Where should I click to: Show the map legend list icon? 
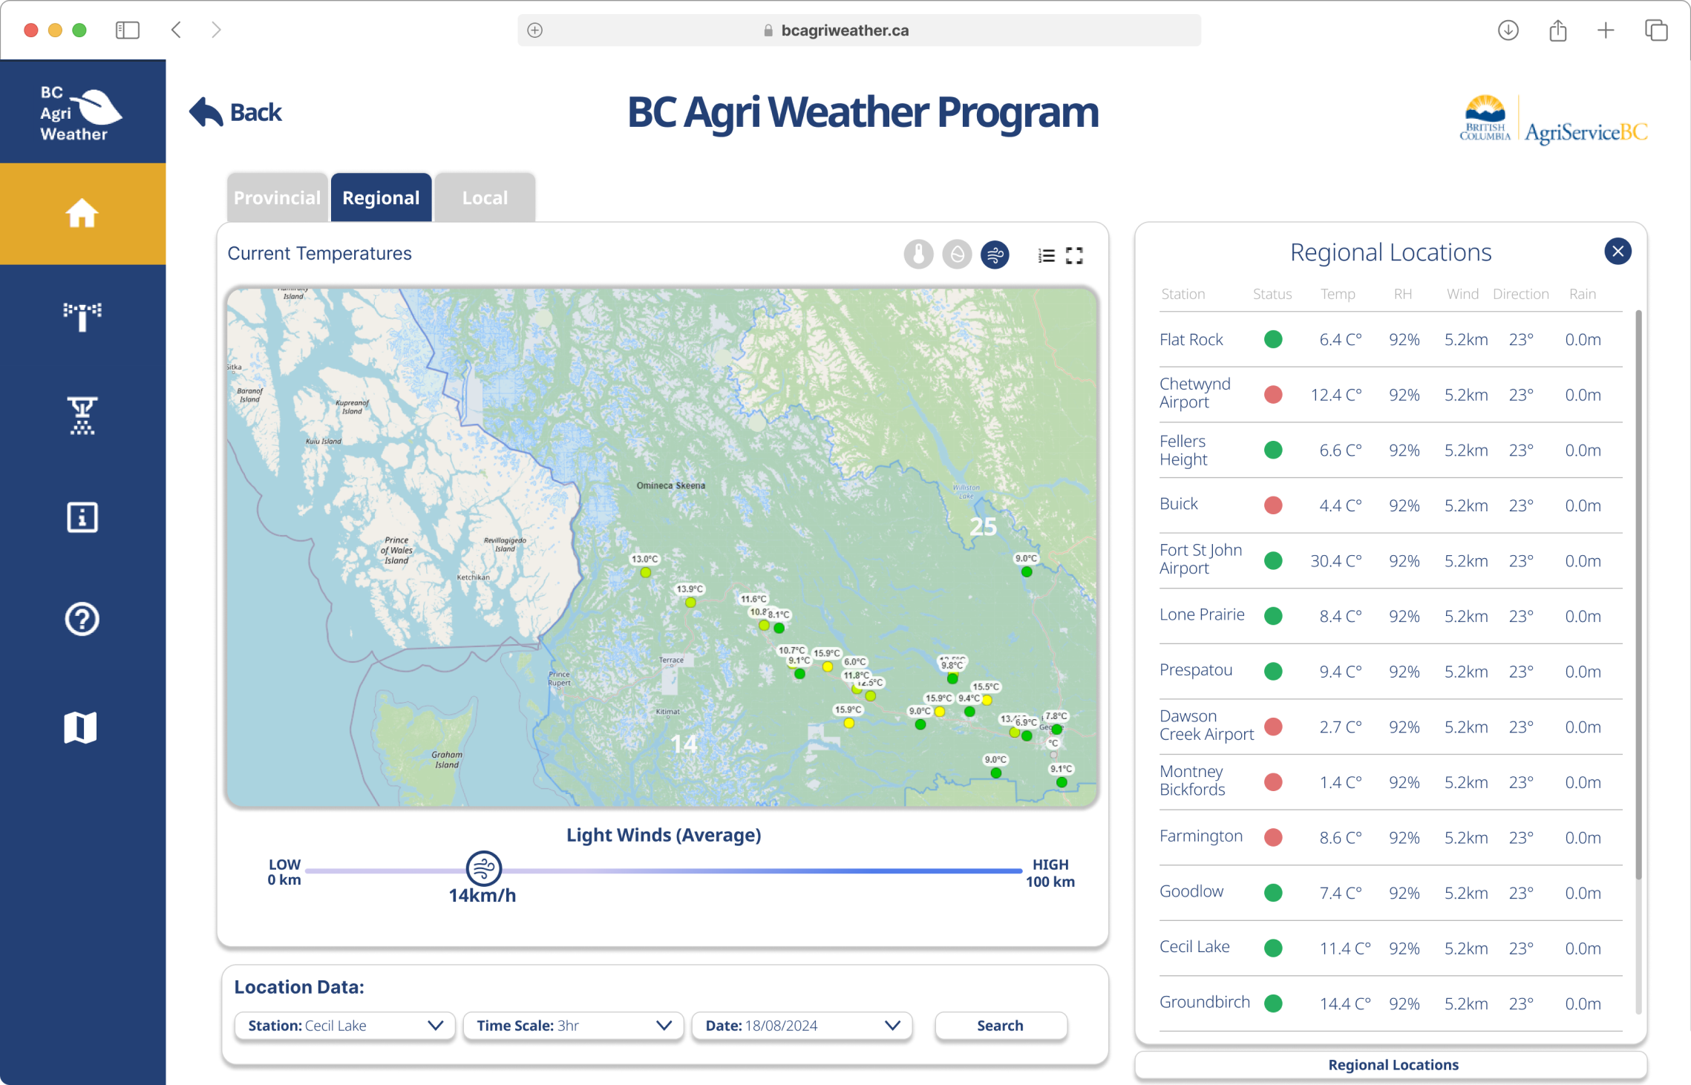tap(1046, 256)
